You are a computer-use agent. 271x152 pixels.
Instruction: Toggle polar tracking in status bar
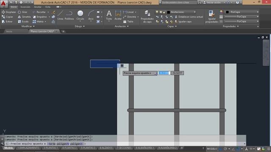(225, 149)
